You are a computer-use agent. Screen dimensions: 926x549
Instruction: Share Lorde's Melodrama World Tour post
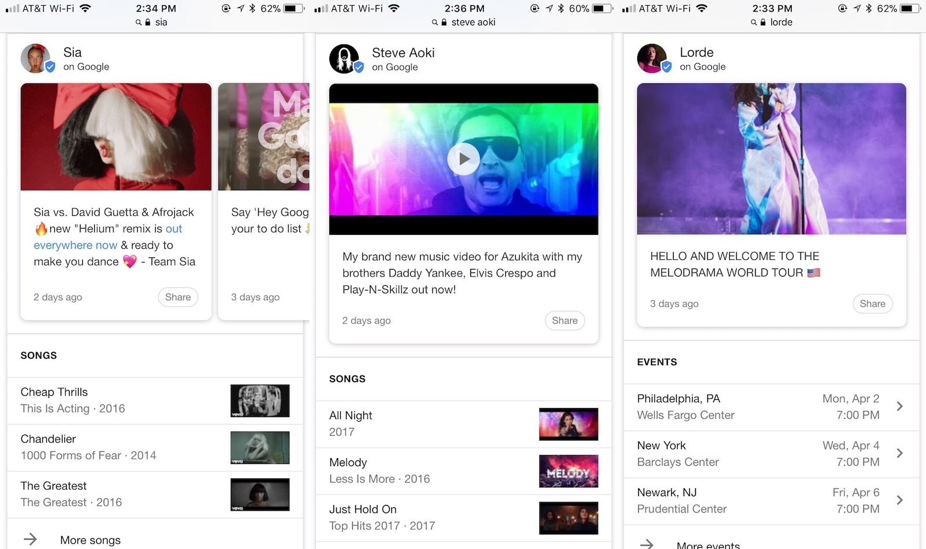coord(872,304)
